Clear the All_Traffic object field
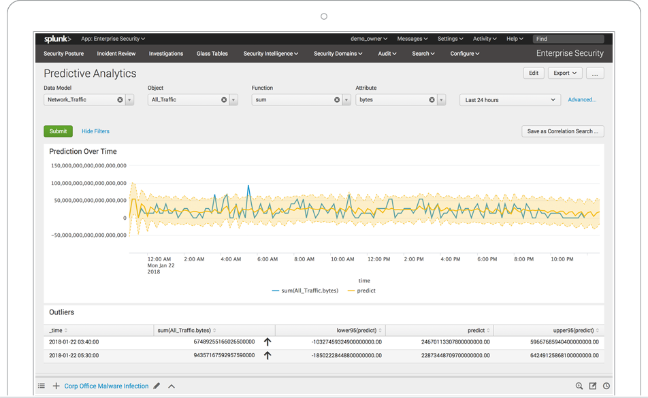 tap(224, 100)
